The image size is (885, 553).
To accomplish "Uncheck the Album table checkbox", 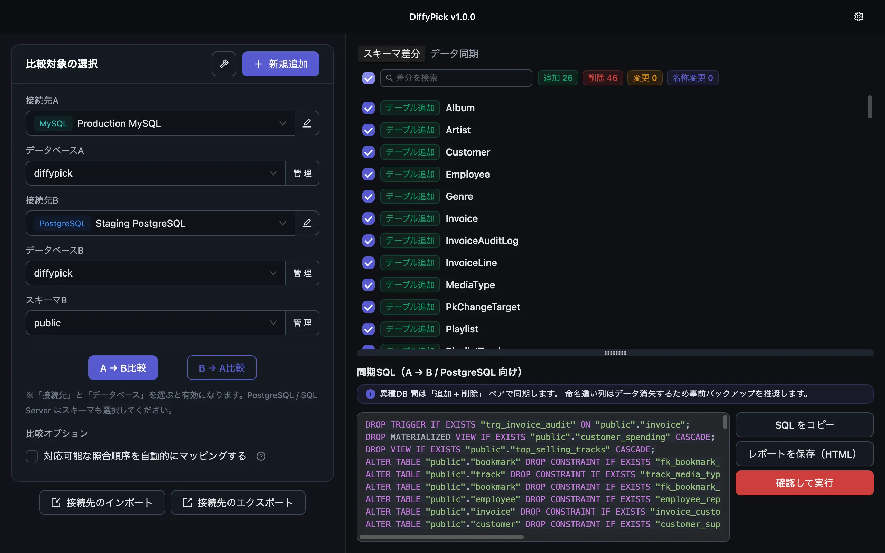I will [x=368, y=108].
